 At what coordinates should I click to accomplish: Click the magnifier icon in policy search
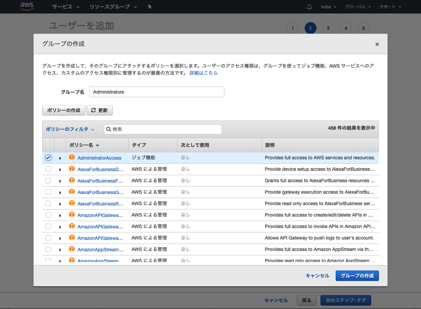109,129
